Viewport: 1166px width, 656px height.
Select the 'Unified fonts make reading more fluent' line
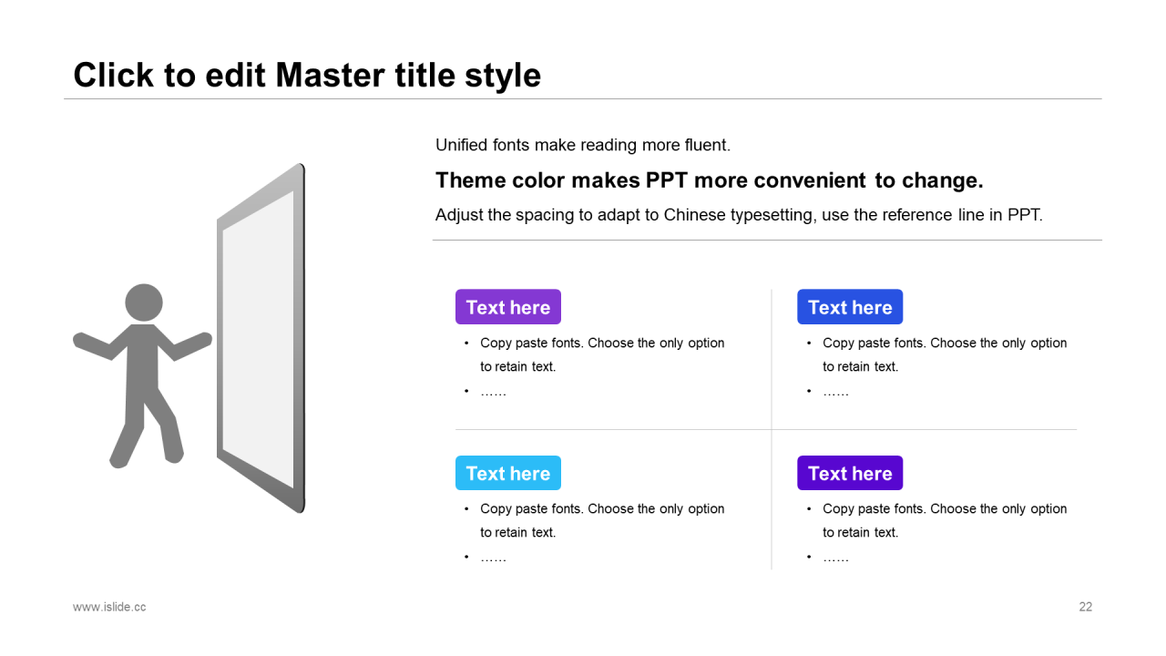(x=583, y=145)
